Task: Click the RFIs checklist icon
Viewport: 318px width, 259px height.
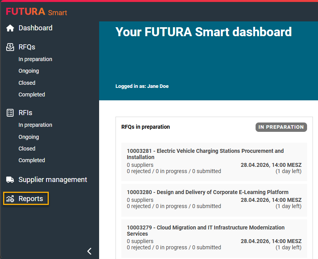Action: pos(10,113)
